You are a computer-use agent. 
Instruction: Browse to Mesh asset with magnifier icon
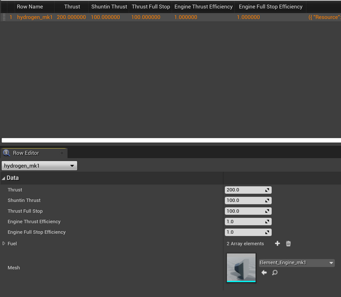(275, 273)
